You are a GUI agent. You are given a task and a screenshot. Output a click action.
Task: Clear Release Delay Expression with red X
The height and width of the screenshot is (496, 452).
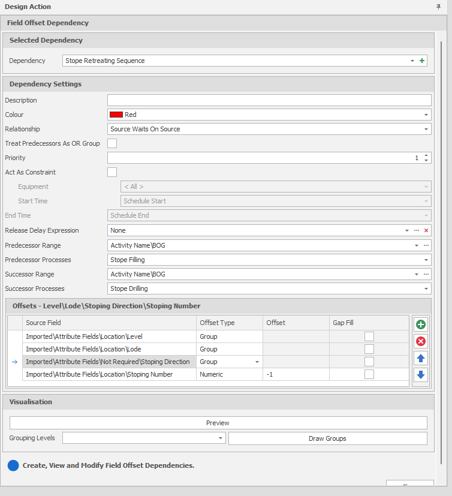(426, 230)
